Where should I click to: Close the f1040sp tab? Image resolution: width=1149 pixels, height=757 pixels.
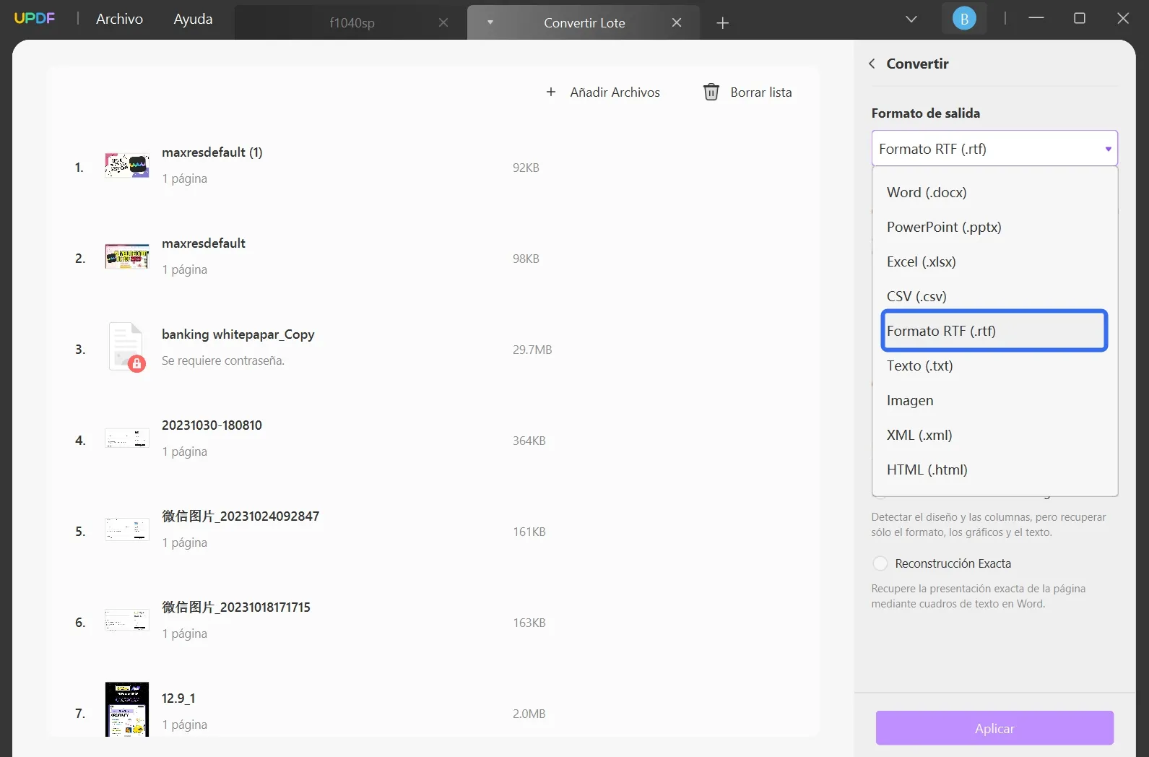[443, 22]
